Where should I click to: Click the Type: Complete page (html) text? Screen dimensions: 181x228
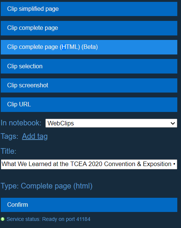click(46, 186)
